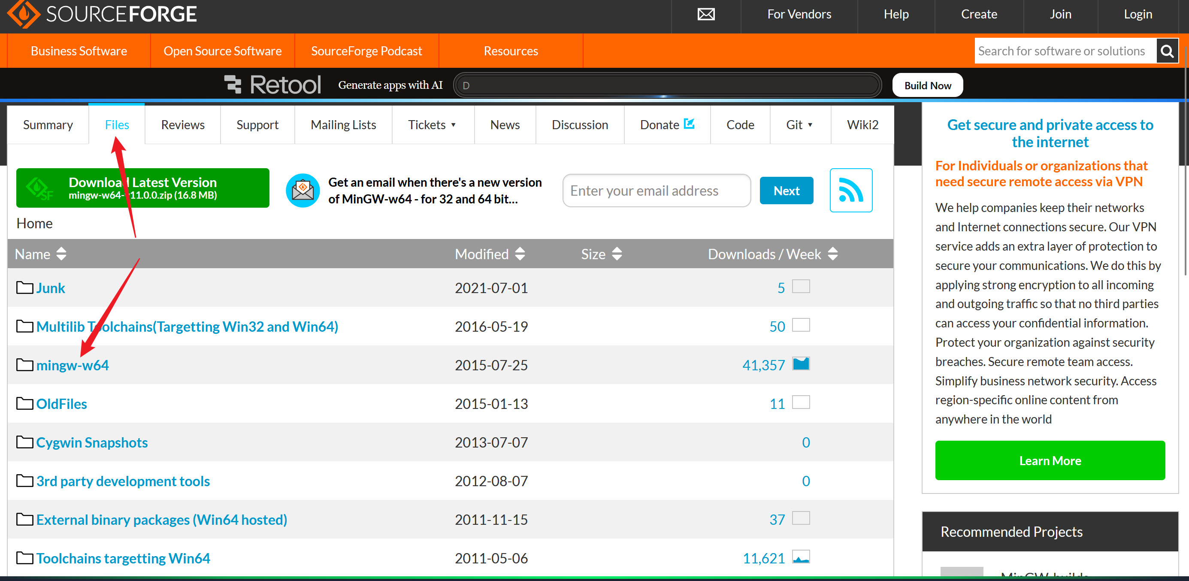View download stats chart for OldFiles

[x=801, y=402]
